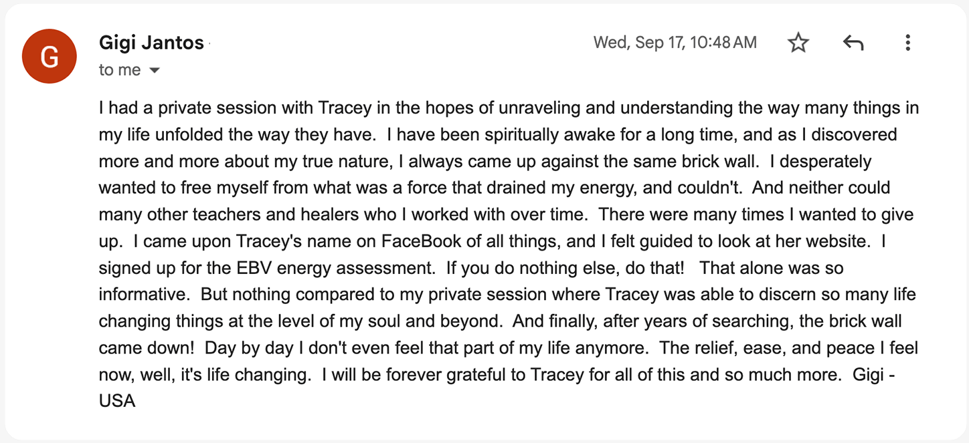Click the "to me" recipient text

120,70
